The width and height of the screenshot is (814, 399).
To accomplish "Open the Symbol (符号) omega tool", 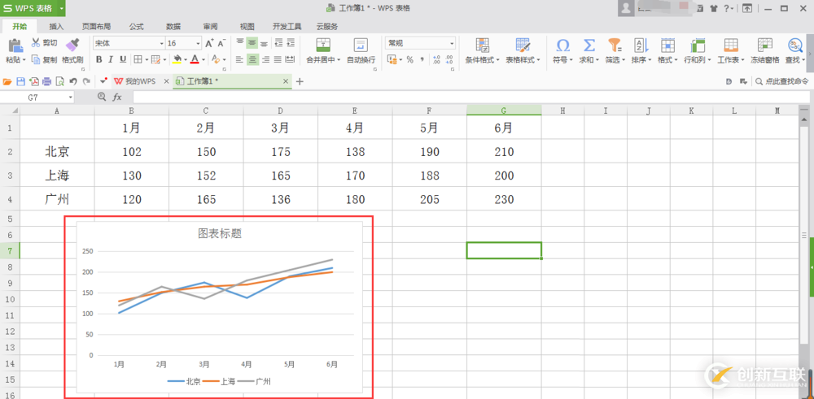I will click(562, 46).
